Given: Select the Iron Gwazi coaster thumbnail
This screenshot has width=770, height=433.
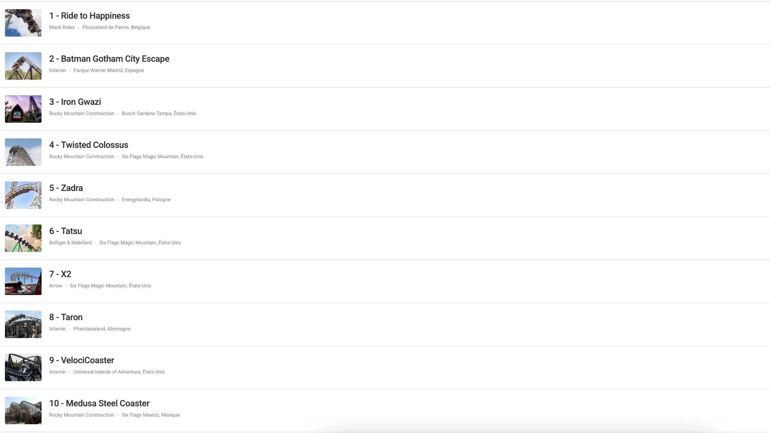Looking at the screenshot, I should (23, 109).
